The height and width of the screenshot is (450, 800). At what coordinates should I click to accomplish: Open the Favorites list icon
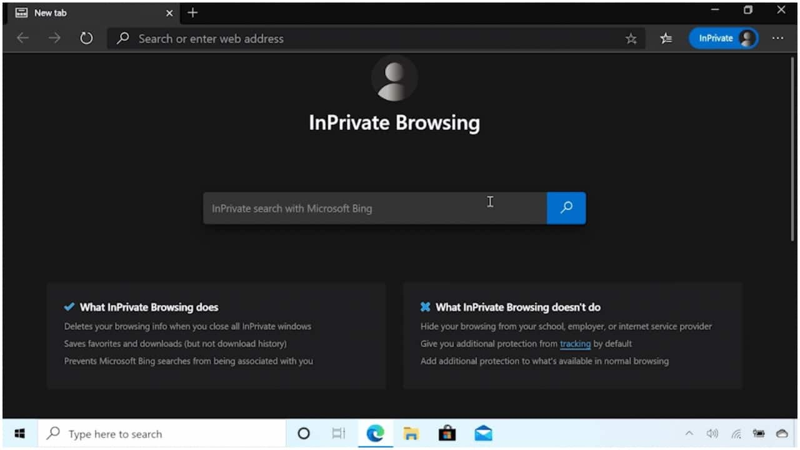click(x=666, y=39)
